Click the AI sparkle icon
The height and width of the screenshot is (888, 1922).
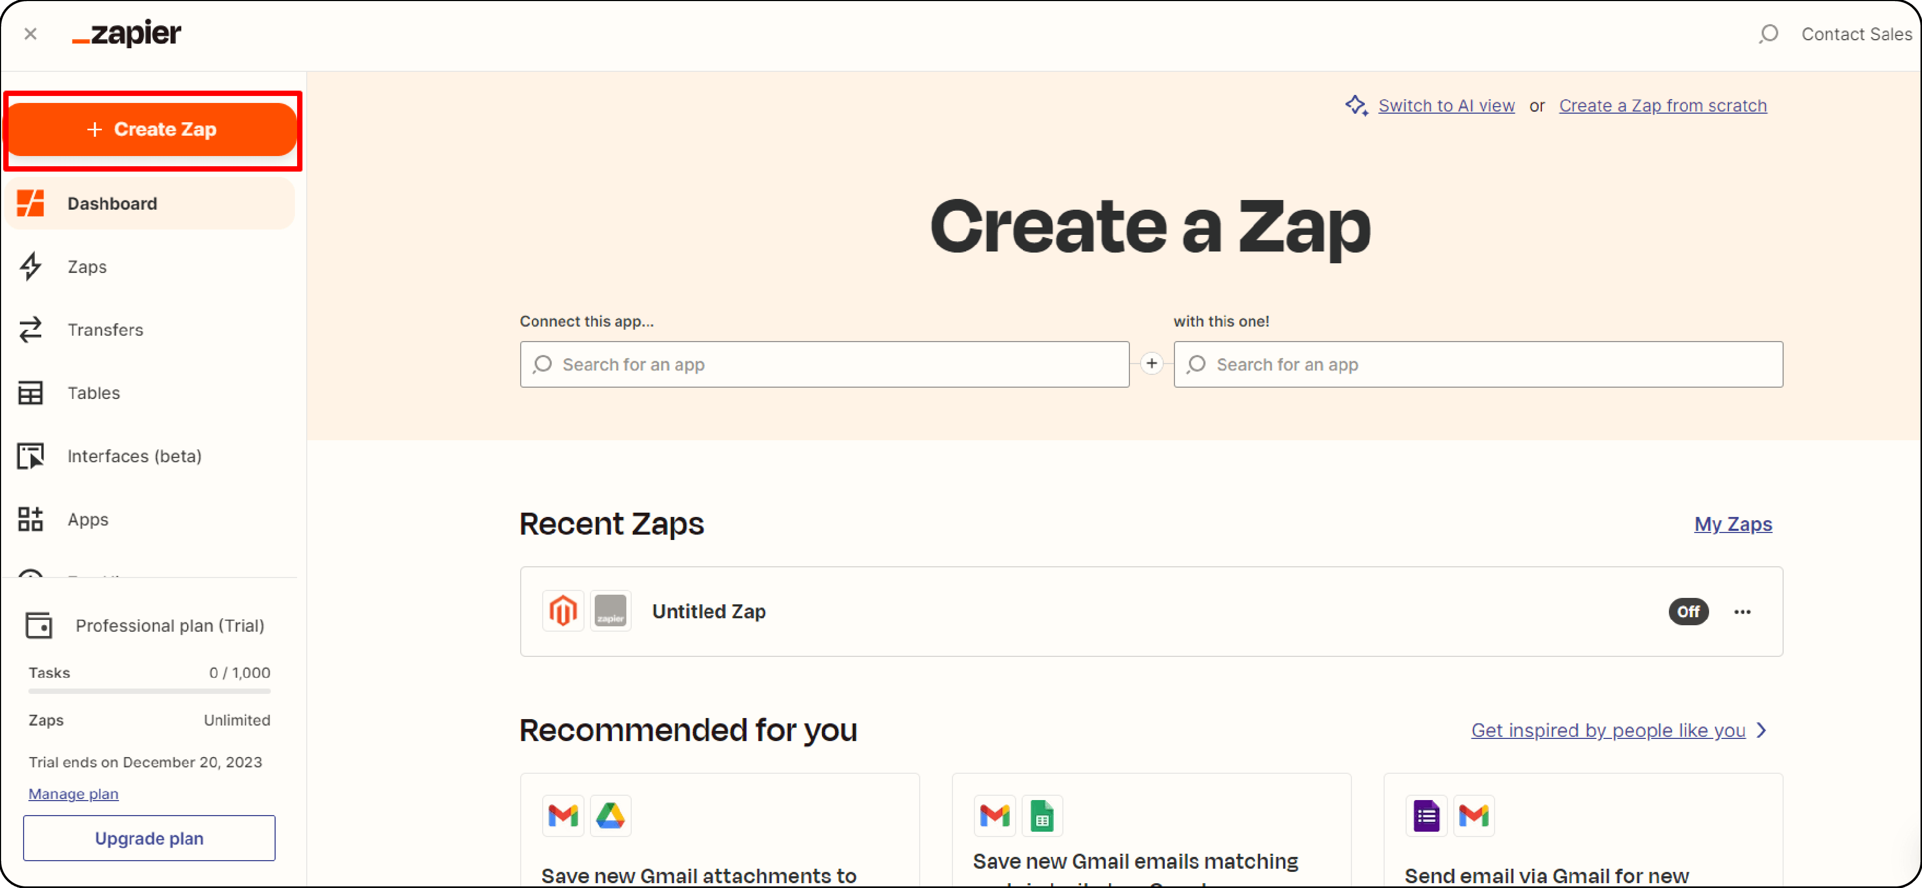click(x=1356, y=105)
